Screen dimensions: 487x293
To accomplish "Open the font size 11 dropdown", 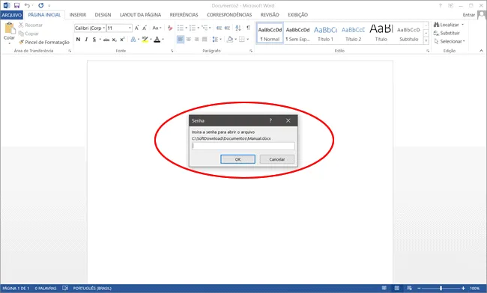I will tap(130, 28).
